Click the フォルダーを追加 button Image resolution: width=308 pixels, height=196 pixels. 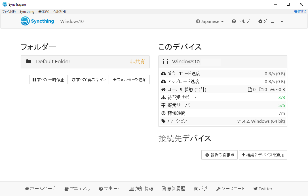[x=130, y=80]
